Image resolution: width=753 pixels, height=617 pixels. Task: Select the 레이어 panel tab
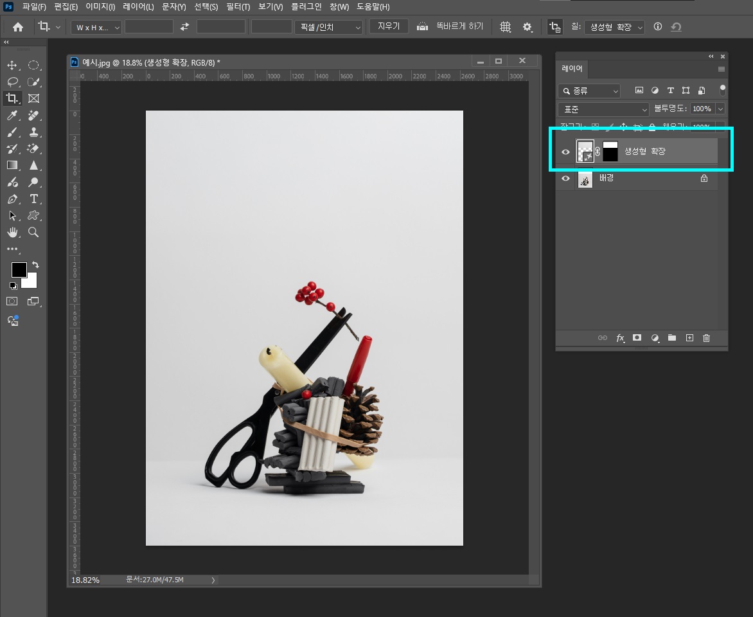click(x=572, y=69)
